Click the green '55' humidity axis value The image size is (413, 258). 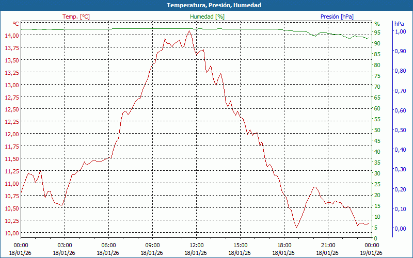point(377,119)
